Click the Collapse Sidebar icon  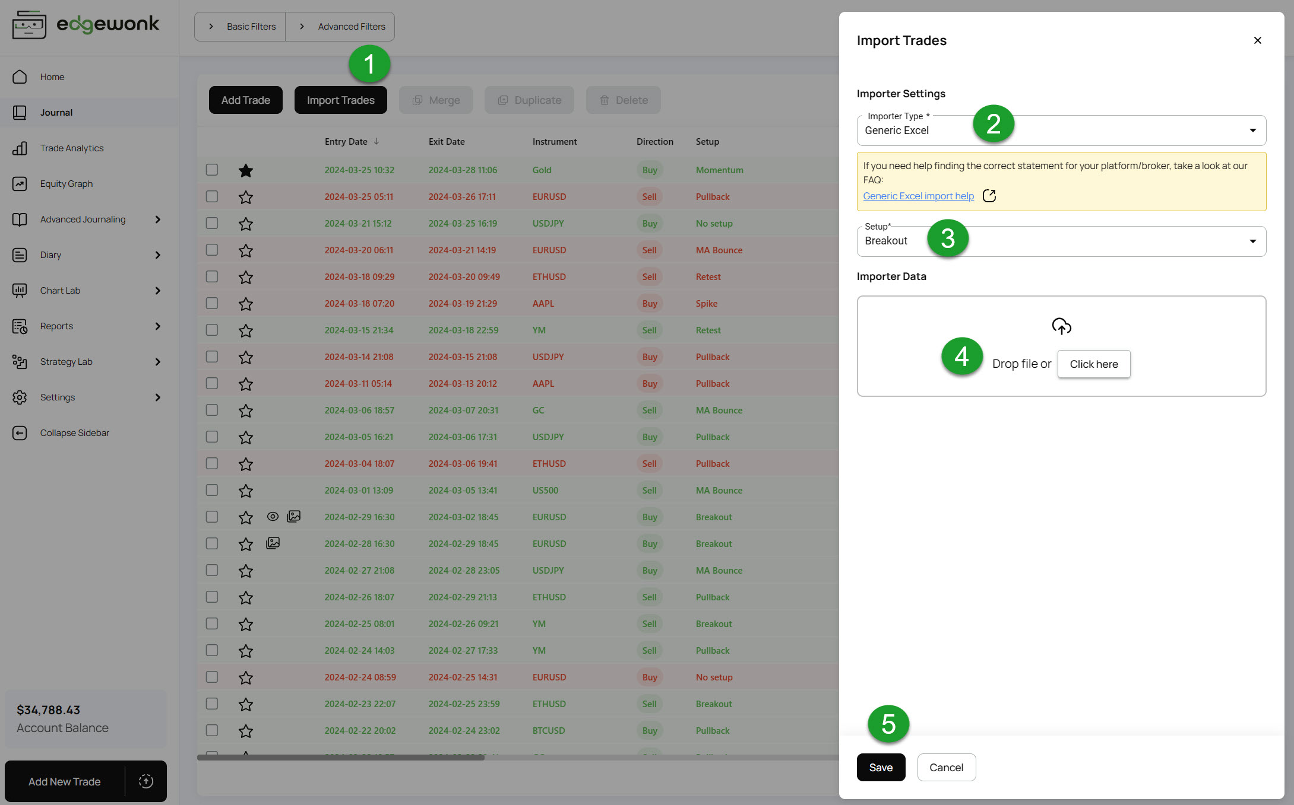coord(20,432)
